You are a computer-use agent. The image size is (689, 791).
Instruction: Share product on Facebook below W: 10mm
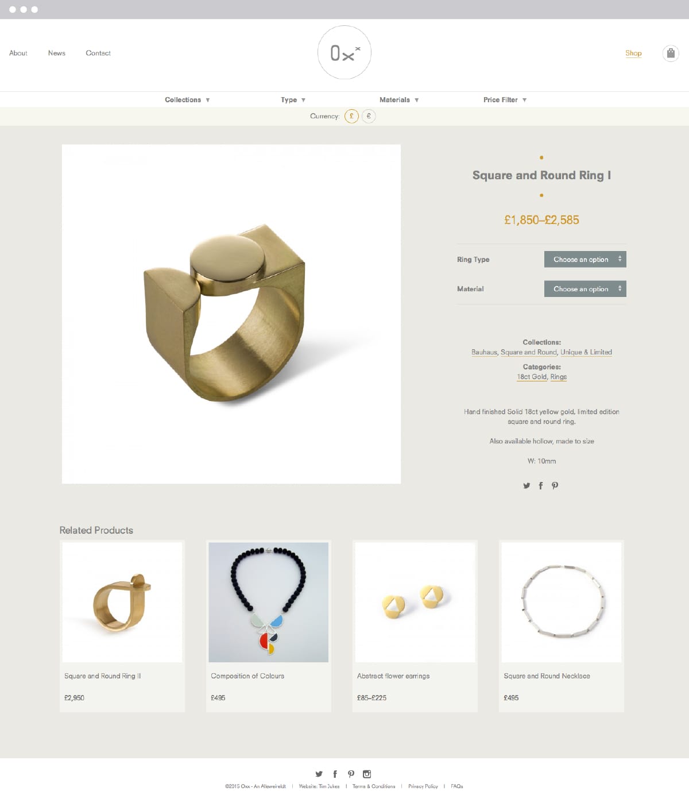[540, 485]
